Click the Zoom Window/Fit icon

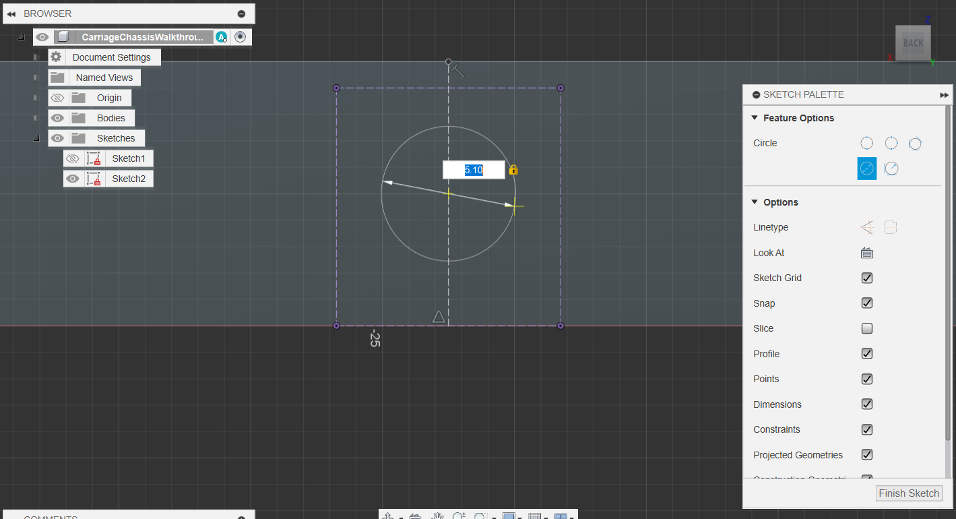tap(480, 516)
